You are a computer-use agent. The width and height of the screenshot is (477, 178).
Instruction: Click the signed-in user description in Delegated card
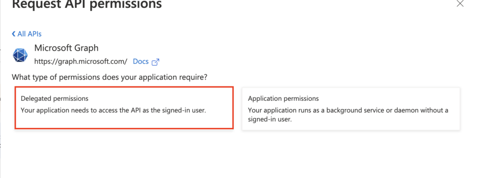pos(114,110)
